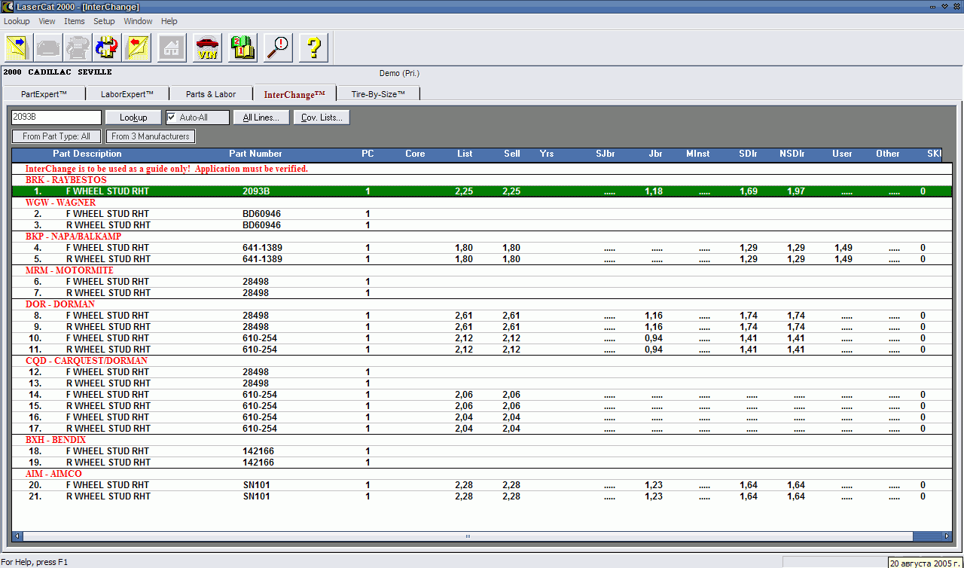This screenshot has width=964, height=568.
Task: Click the WGW - WAGNER group heading
Action: 60,203
